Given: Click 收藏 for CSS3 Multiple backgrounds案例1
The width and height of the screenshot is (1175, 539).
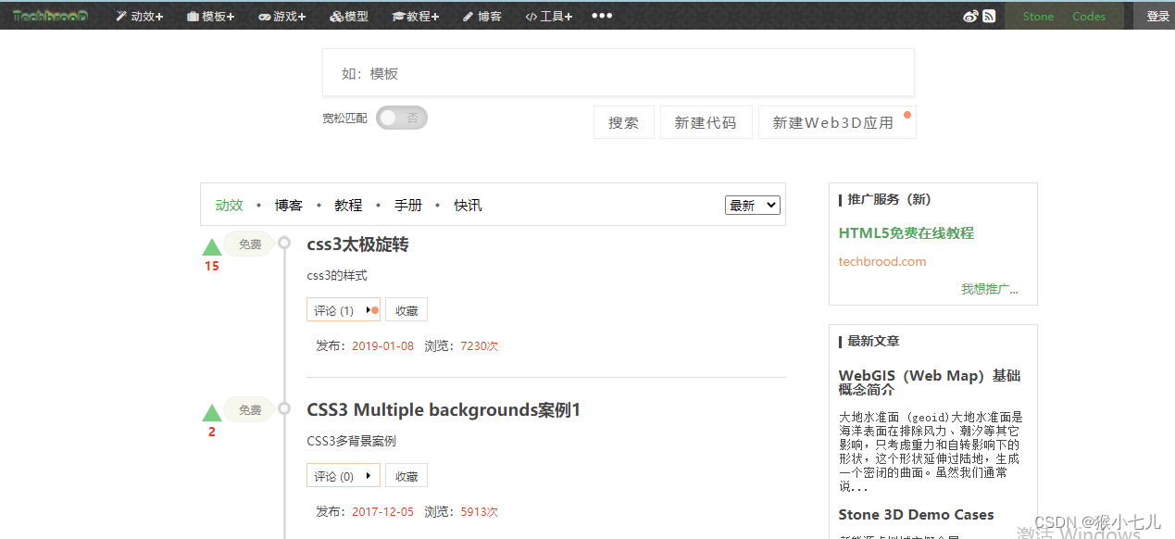Looking at the screenshot, I should coord(406,476).
